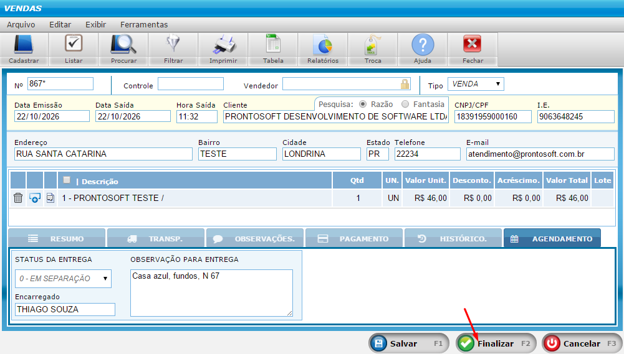Switch to the PAGAMENTO tab
The image size is (624, 354).
point(354,238)
